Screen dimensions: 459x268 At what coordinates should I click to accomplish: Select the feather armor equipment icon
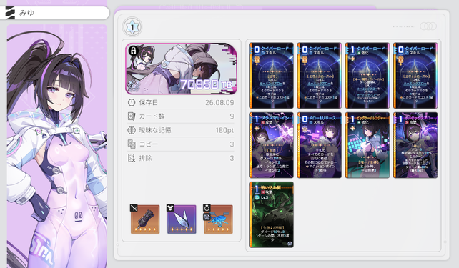tap(182, 219)
